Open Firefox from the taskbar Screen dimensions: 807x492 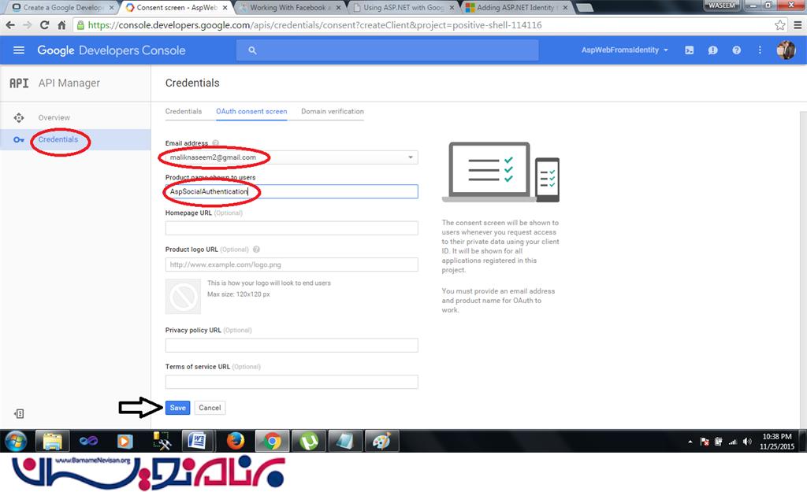tap(236, 441)
